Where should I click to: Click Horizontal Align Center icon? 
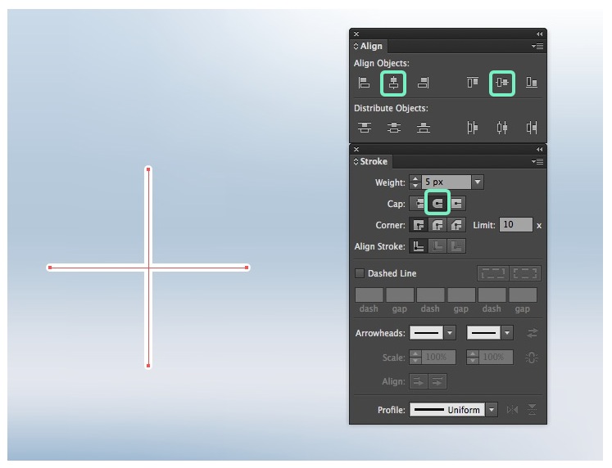(x=393, y=83)
